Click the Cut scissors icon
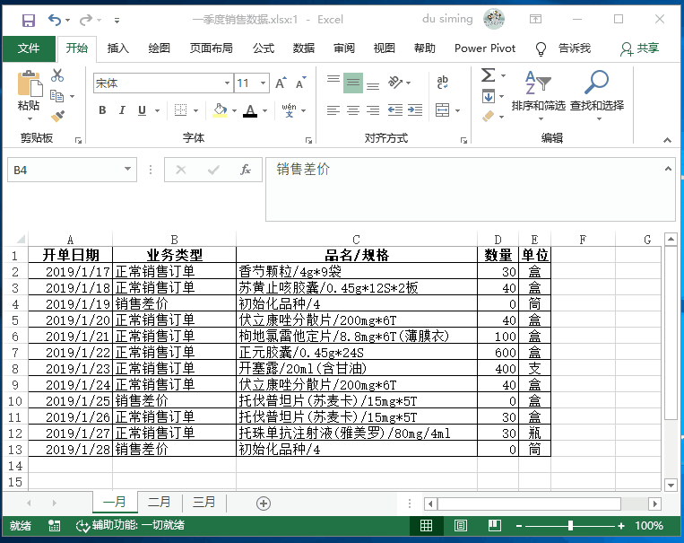Screen dimensions: 684x543 (x=57, y=76)
